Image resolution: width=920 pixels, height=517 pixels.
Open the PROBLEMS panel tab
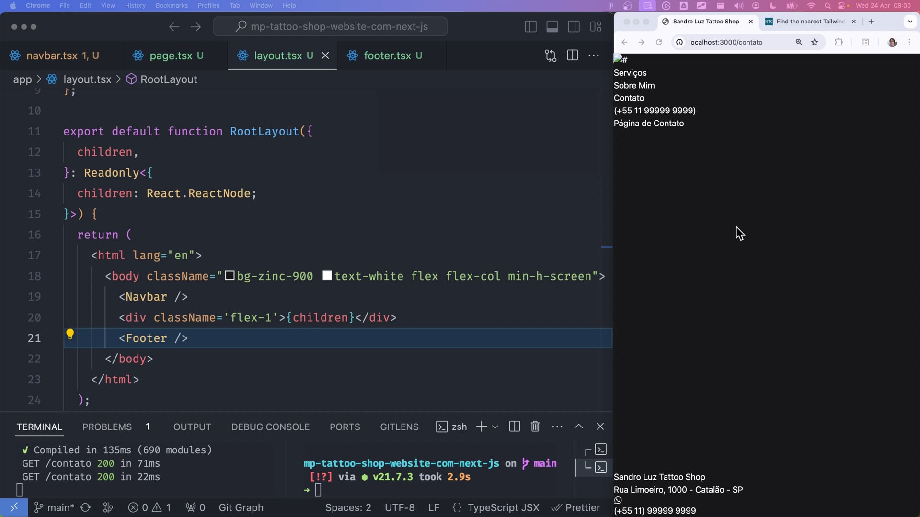pyautogui.click(x=107, y=427)
